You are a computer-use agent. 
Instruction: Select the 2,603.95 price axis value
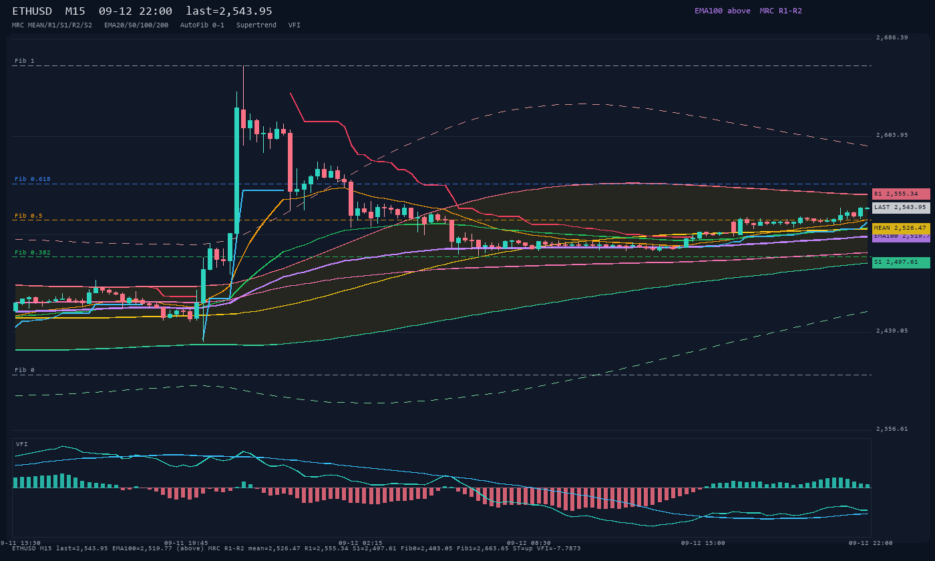click(892, 135)
